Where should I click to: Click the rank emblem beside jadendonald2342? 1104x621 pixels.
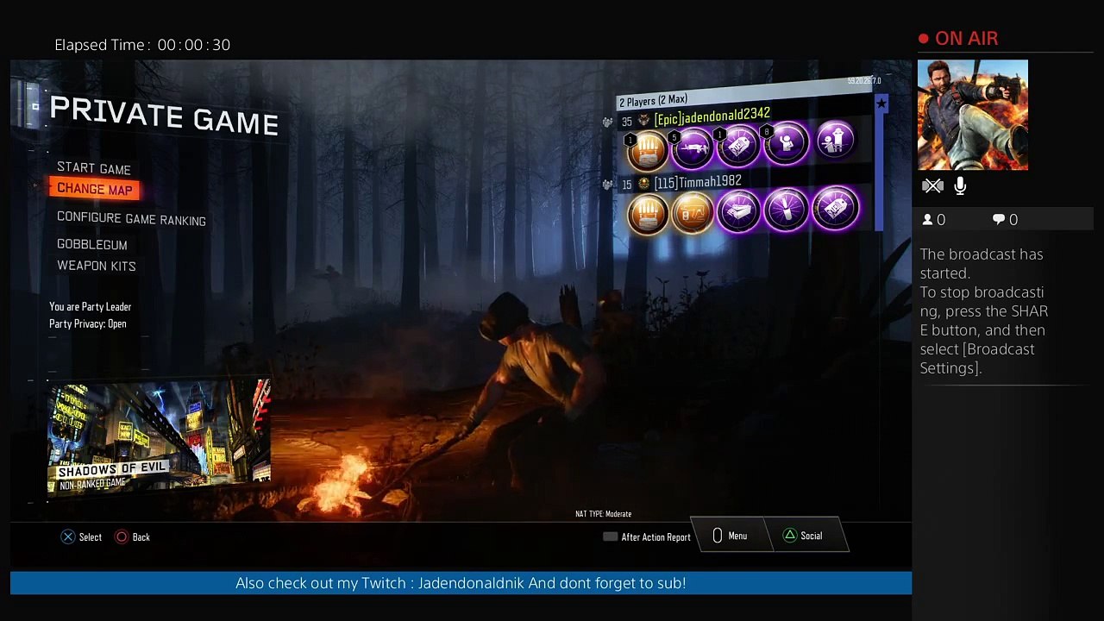[x=643, y=121]
